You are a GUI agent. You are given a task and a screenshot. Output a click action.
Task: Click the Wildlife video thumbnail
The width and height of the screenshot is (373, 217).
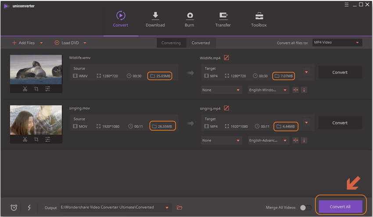(x=36, y=69)
